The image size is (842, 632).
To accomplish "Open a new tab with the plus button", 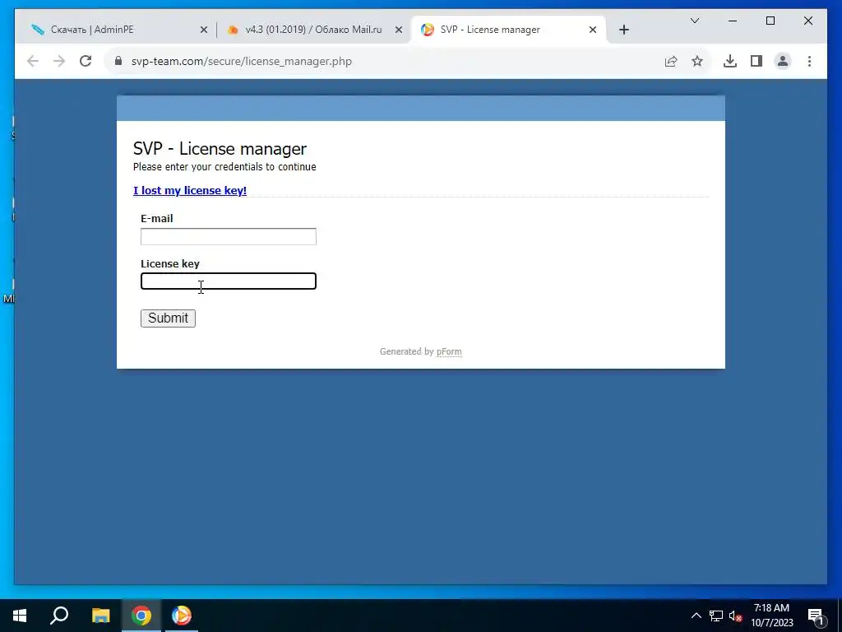I will tap(624, 30).
